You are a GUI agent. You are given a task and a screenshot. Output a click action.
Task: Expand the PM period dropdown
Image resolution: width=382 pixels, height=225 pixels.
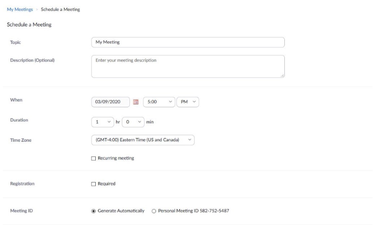click(x=188, y=102)
